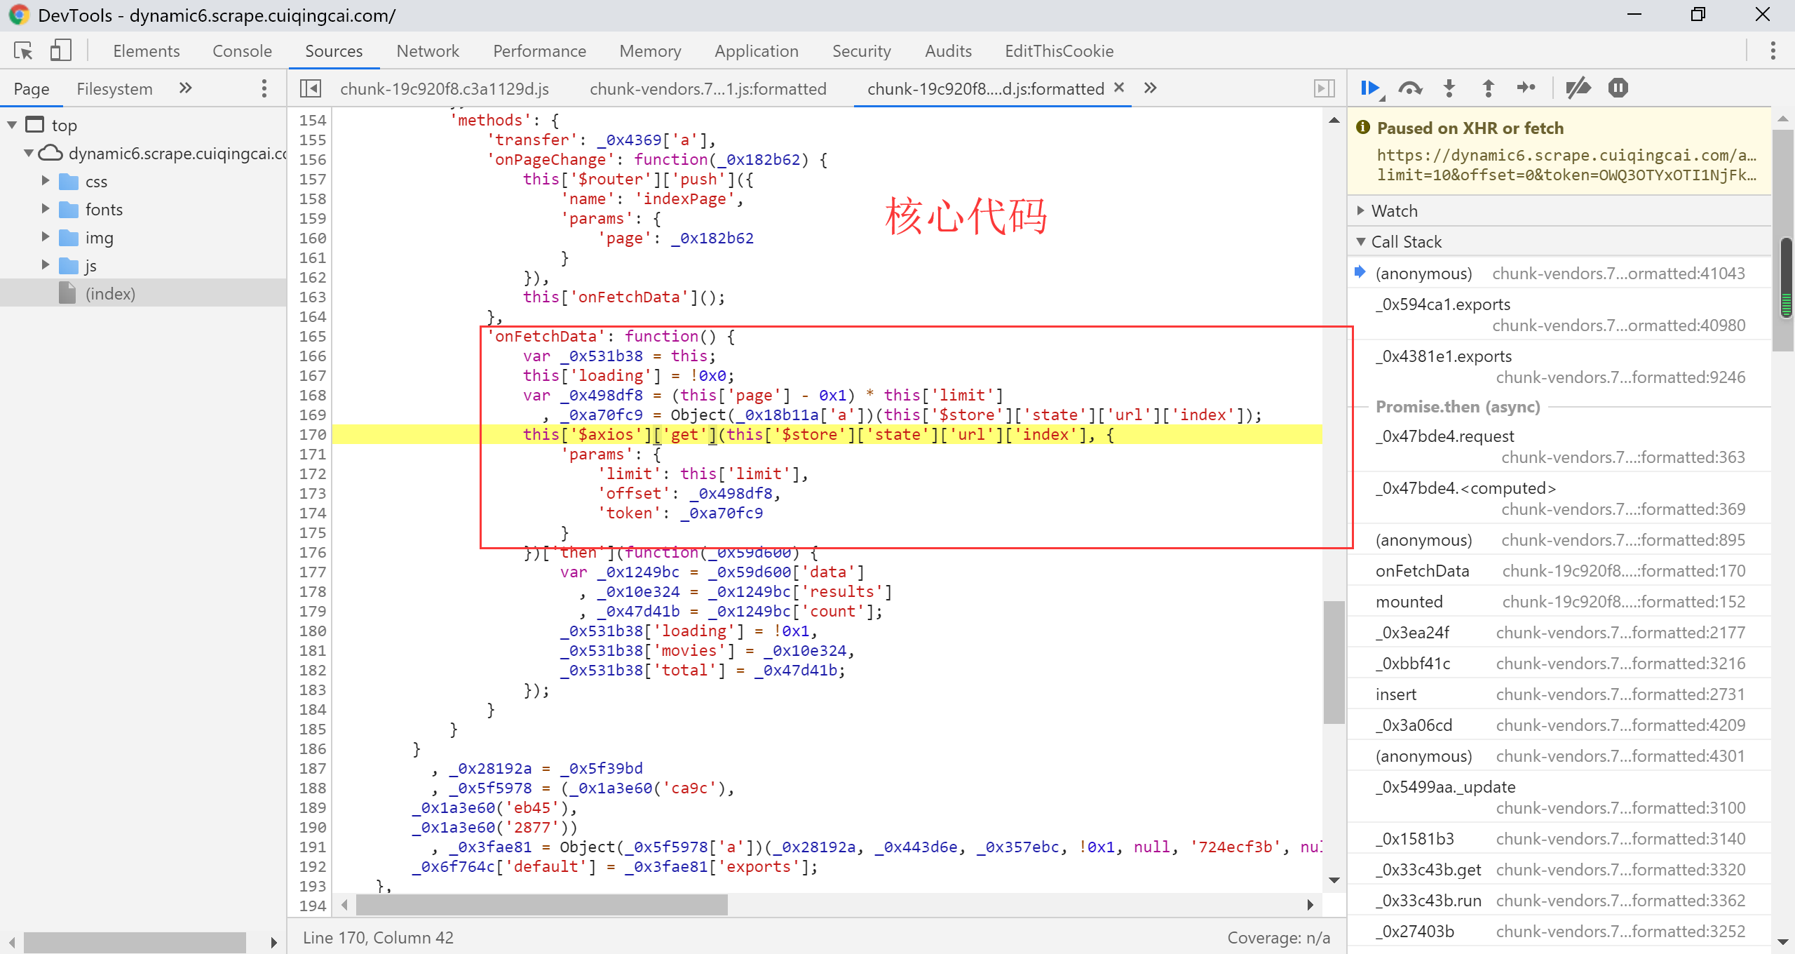Toggle pause on exceptions
Screen dimensions: 1795x954
click(x=1618, y=88)
